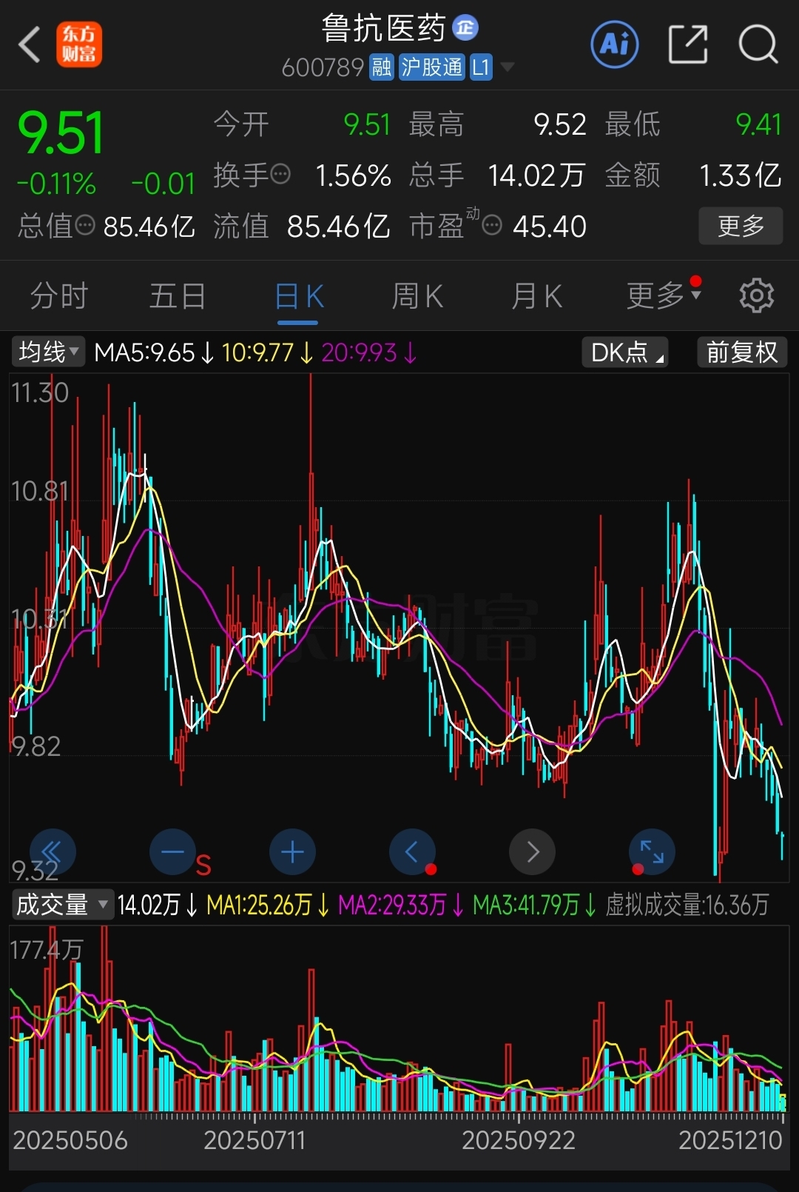799x1192 pixels.
Task: Tap the 今开 value 9.51
Action: [x=367, y=124]
